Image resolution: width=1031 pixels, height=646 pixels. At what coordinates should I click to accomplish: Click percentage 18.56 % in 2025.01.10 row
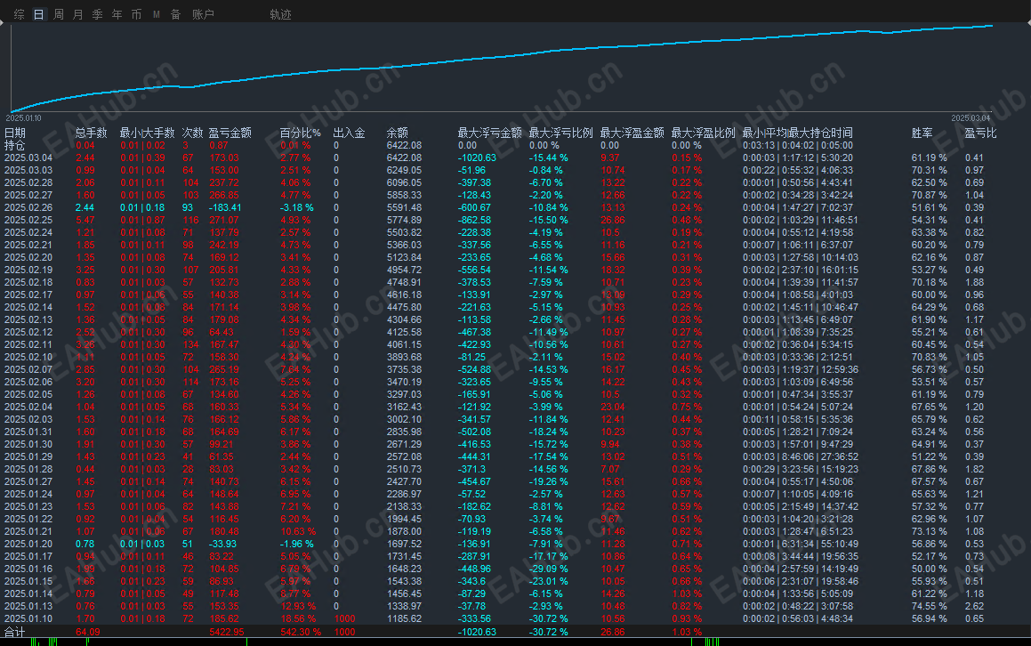pyautogui.click(x=298, y=619)
